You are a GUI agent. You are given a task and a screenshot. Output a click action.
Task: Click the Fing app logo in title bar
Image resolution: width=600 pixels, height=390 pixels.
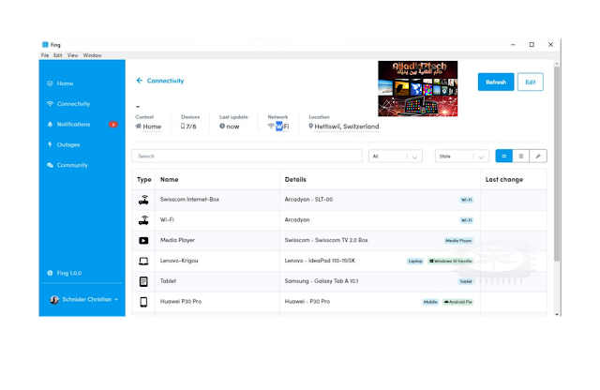45,44
